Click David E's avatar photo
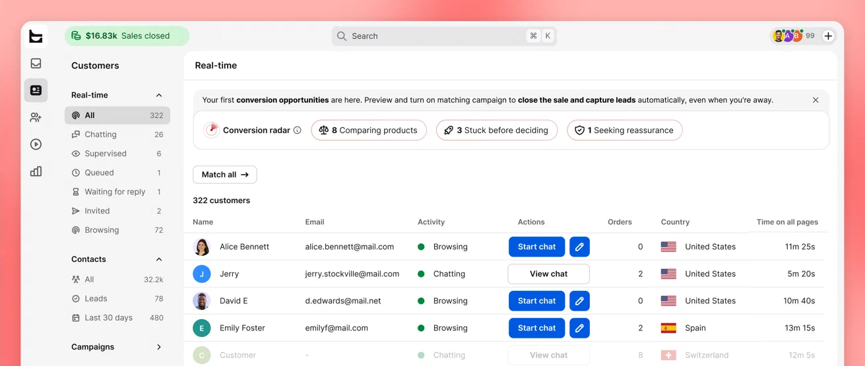865x366 pixels. pyautogui.click(x=202, y=301)
